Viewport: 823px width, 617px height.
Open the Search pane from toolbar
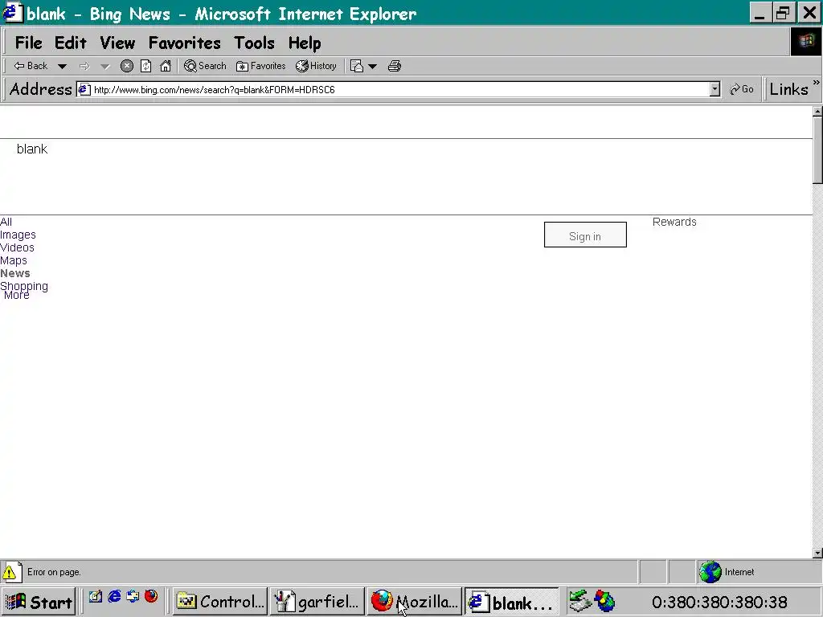(205, 66)
